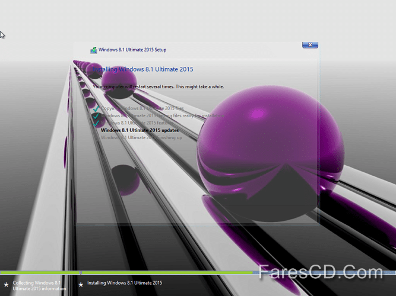Viewport: 396px width, 296px height.
Task: Click the 'Windows 8.1 Ultimate 2015 Setup' title text
Action: 132,50
